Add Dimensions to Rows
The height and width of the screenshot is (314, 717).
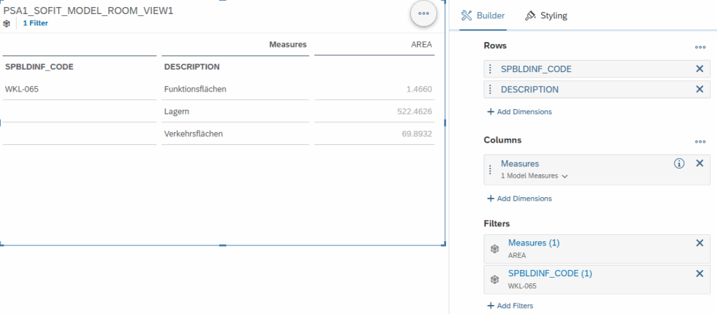520,111
